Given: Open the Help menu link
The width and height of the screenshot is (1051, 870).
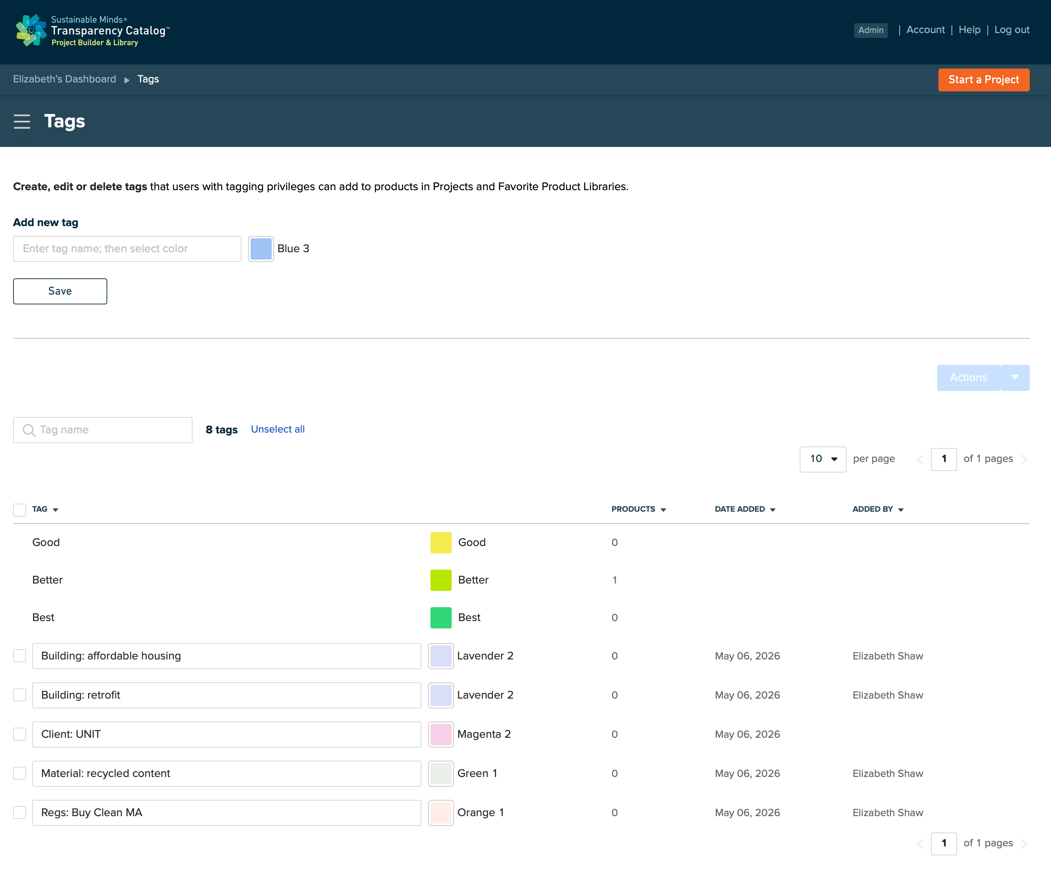Looking at the screenshot, I should pos(969,29).
